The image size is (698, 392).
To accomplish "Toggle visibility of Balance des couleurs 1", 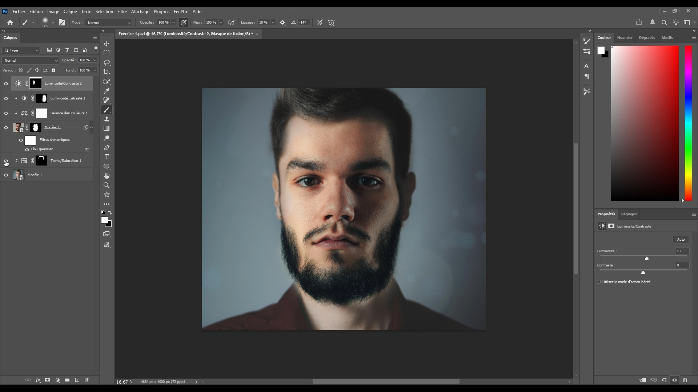I will coord(6,113).
